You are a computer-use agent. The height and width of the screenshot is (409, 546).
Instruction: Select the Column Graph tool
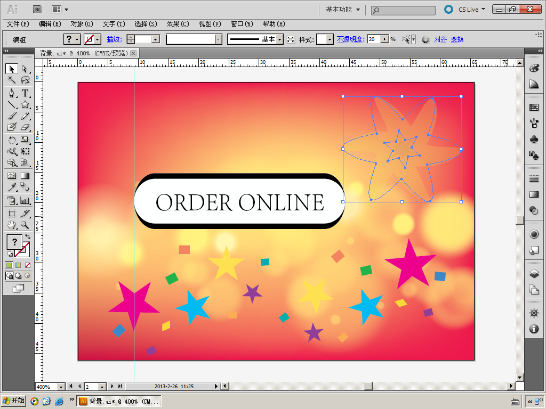[25, 200]
